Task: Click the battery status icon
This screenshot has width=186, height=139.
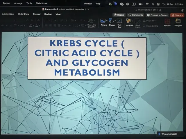Action: (x=140, y=4)
